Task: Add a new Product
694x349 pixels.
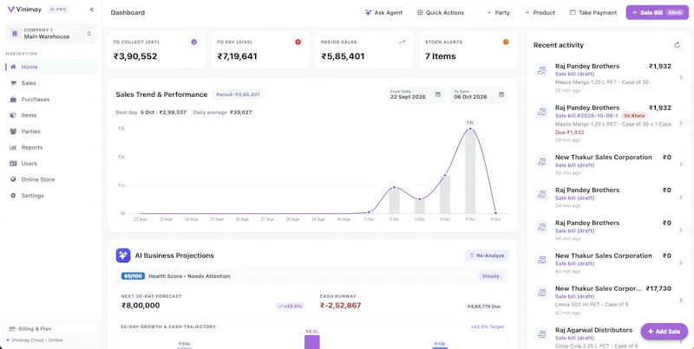Action: point(540,13)
